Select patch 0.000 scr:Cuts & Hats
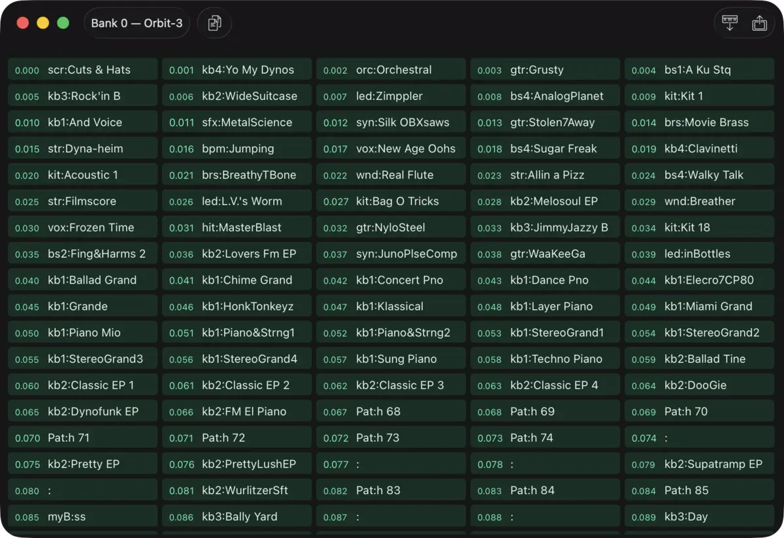Image resolution: width=784 pixels, height=538 pixels. coord(83,70)
